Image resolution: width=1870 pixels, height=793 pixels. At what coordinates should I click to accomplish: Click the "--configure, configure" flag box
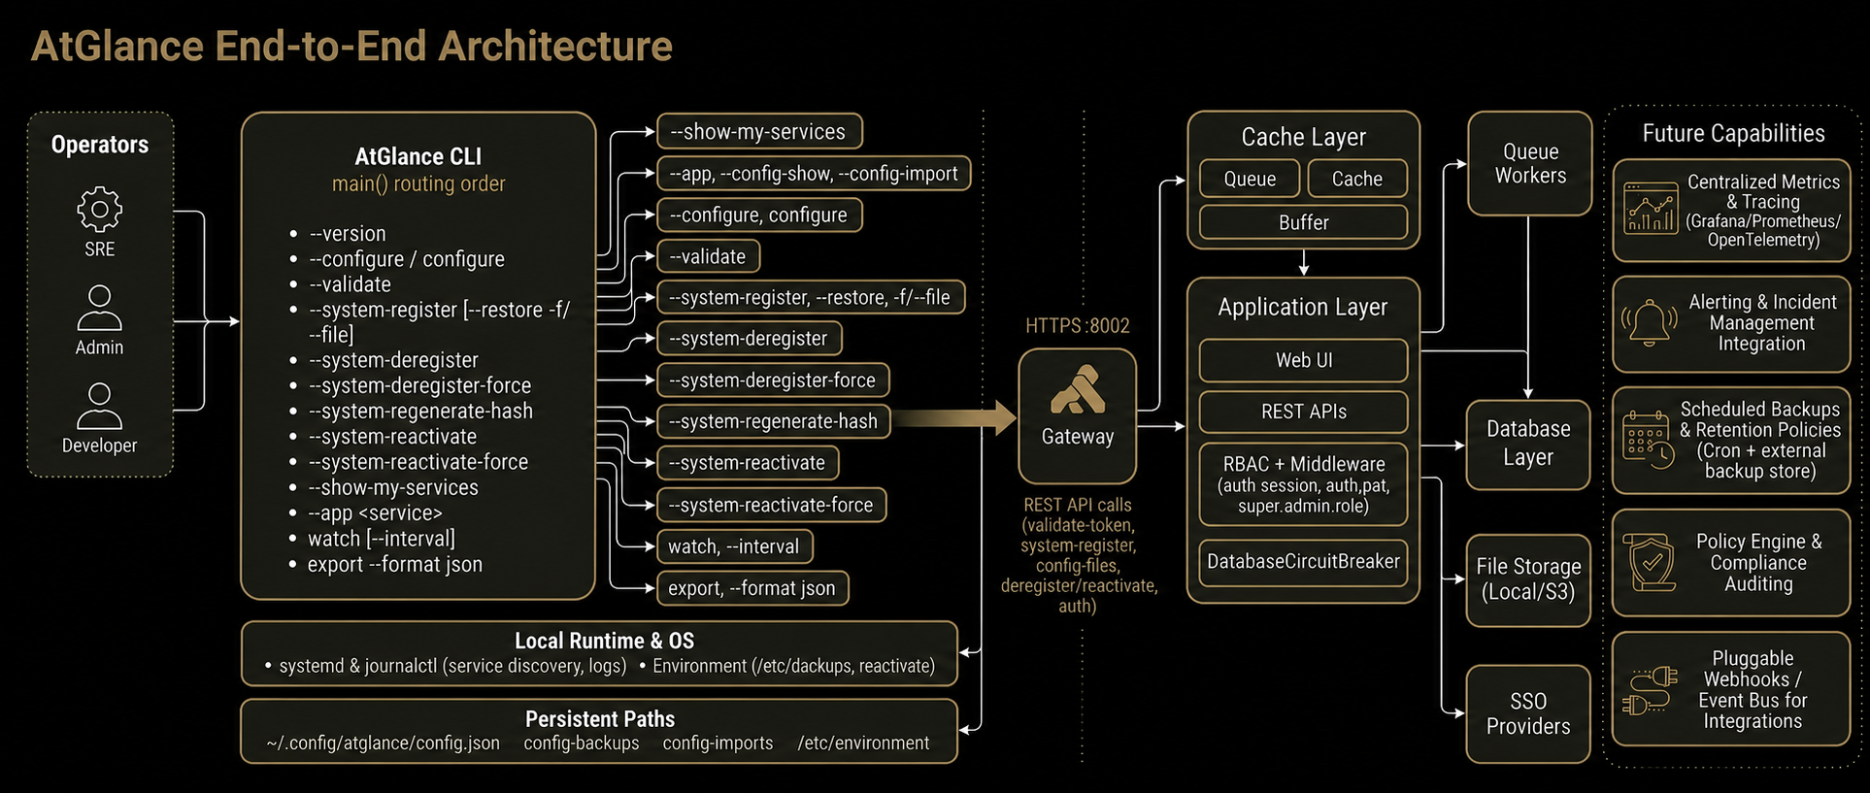pyautogui.click(x=759, y=215)
